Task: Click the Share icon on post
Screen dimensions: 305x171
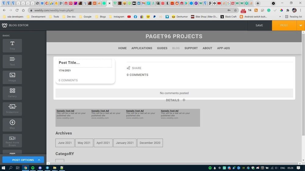Action: (129, 68)
